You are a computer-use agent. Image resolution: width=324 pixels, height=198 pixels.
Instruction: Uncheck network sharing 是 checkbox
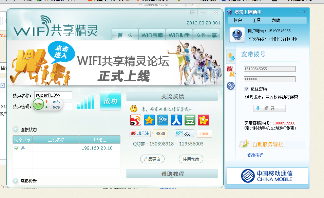17,148
